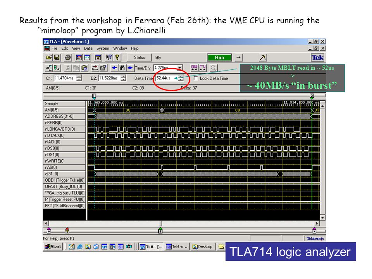372x279 pixels.
Task: Open the Window menu
Action: pos(120,48)
